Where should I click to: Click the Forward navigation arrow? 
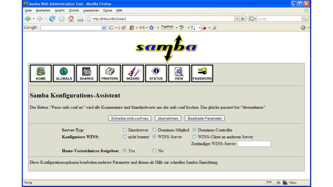40,19
